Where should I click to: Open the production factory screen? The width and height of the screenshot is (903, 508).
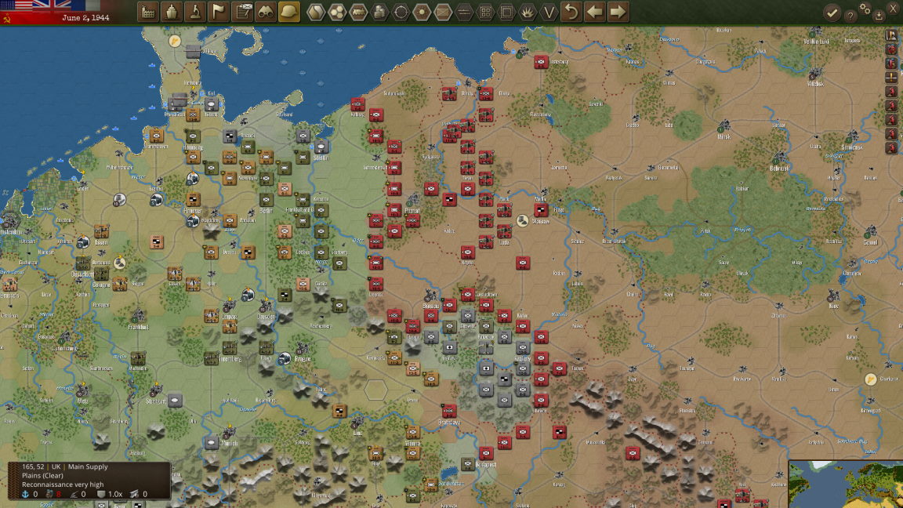[x=148, y=12]
